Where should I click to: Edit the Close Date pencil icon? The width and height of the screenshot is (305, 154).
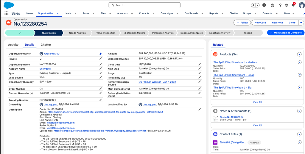coord(200,64)
